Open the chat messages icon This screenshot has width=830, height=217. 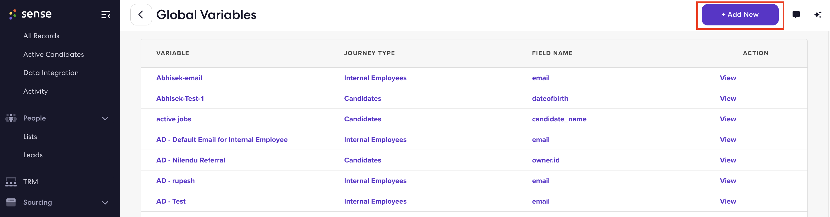click(x=796, y=15)
